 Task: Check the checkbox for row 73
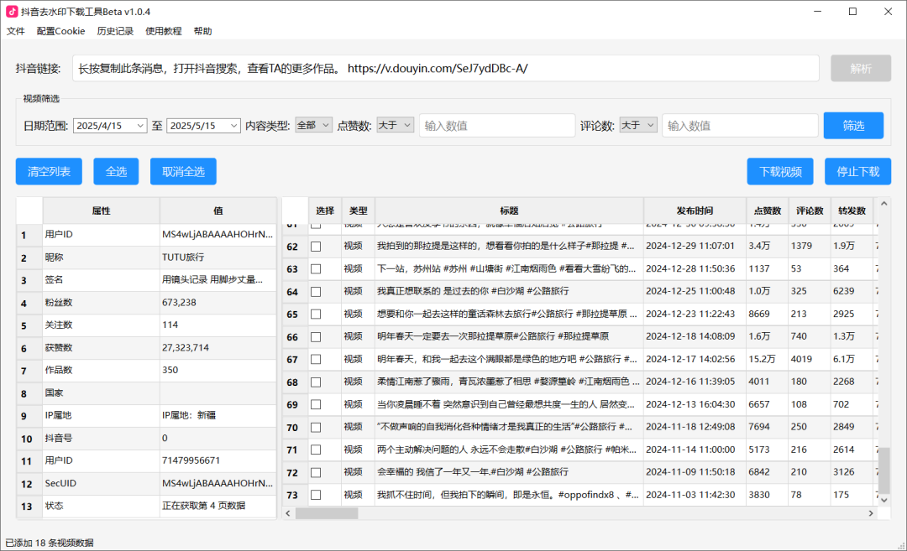(x=316, y=495)
